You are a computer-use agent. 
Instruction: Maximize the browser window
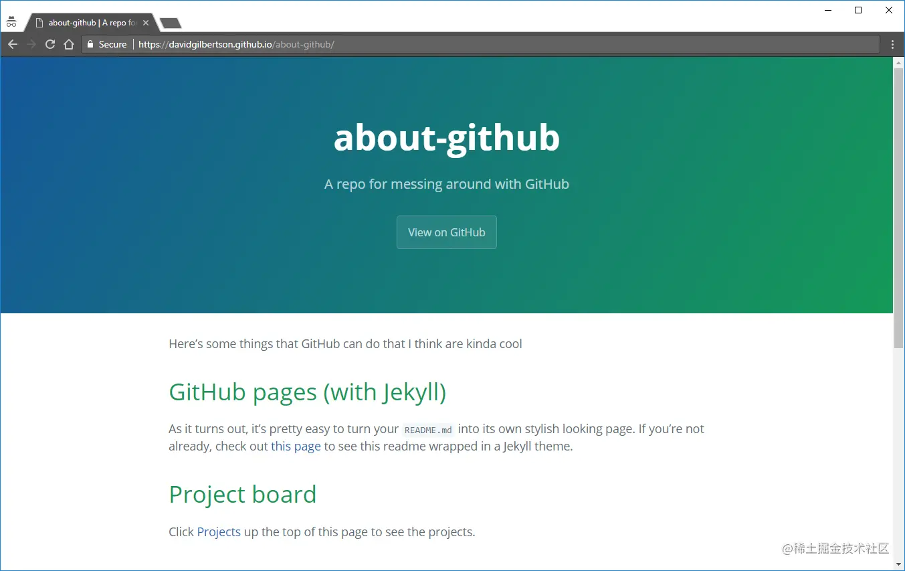(x=858, y=10)
